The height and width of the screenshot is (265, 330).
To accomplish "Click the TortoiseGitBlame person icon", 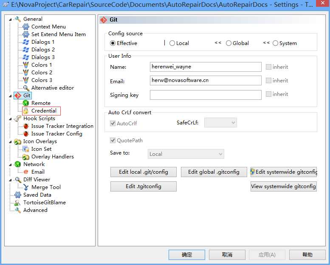I will (x=17, y=203).
